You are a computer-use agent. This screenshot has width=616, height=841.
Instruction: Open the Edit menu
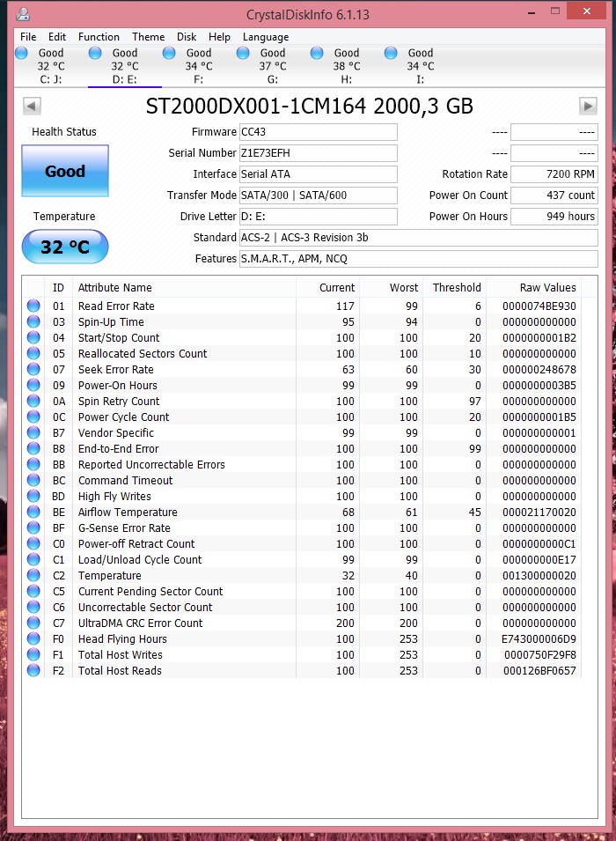click(57, 37)
